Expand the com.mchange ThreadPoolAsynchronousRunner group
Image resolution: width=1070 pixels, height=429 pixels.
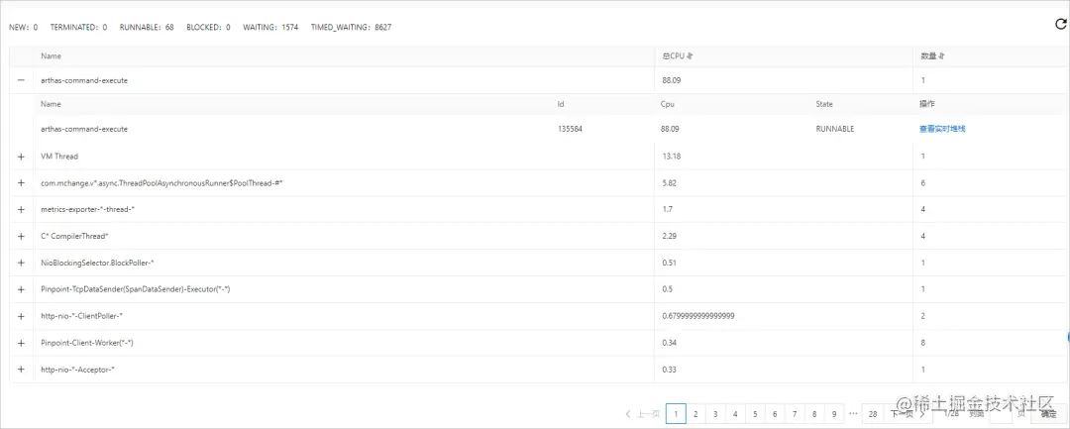[x=21, y=182]
